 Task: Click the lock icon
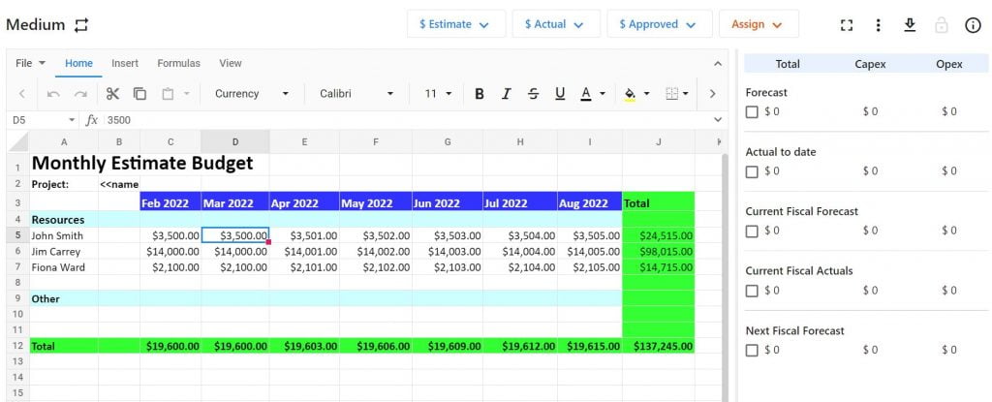942,24
